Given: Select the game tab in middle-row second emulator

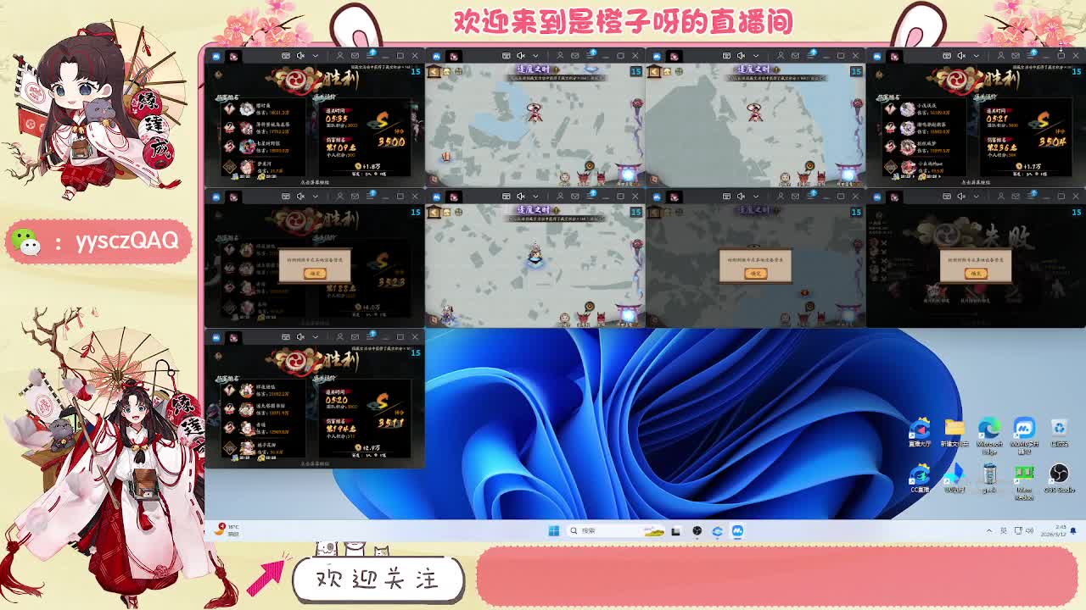Looking at the screenshot, I should (453, 197).
